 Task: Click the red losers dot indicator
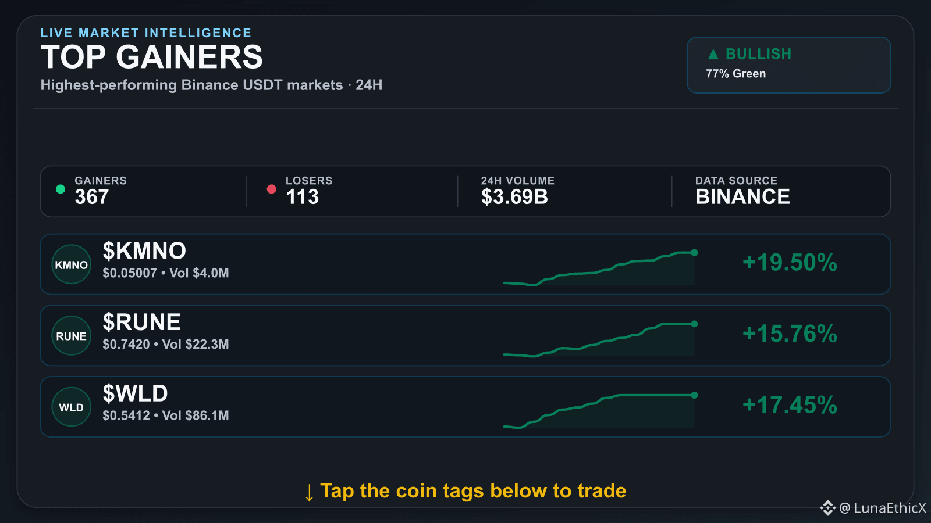[271, 189]
